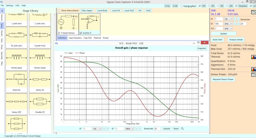Screen dimensions: 256x138
Task: Click the OutZ button
Action: click(x=148, y=11)
